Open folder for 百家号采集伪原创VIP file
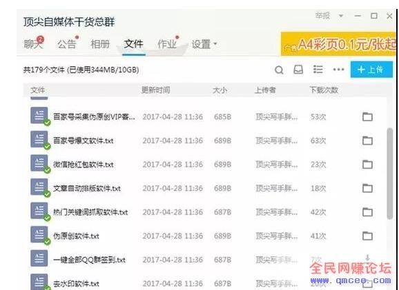Image resolution: width=399 pixels, height=290 pixels. 367,116
